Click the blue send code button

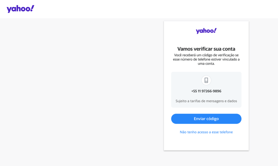(206, 119)
